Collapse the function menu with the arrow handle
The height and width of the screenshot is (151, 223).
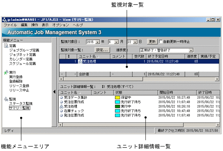[x=55, y=92]
